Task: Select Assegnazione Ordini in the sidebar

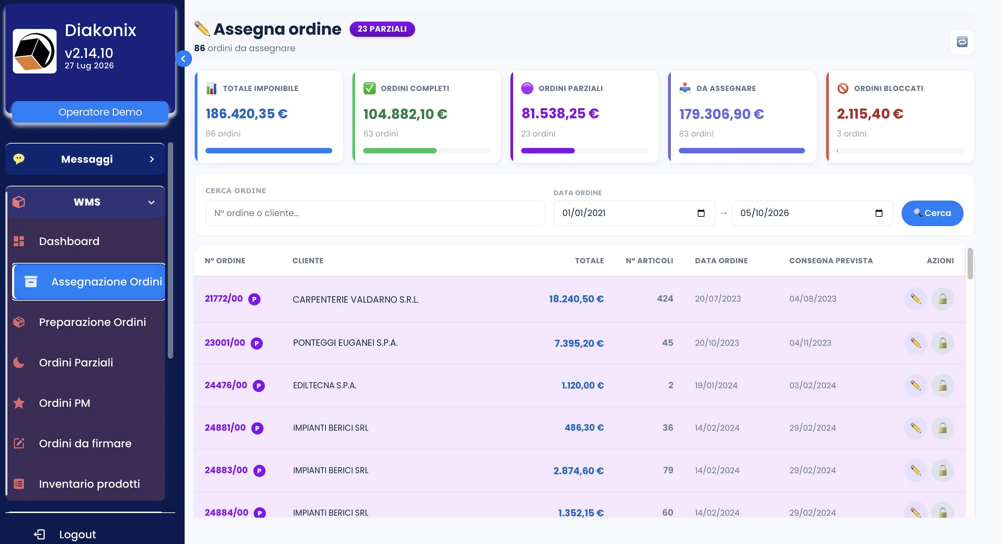Action: tap(89, 282)
